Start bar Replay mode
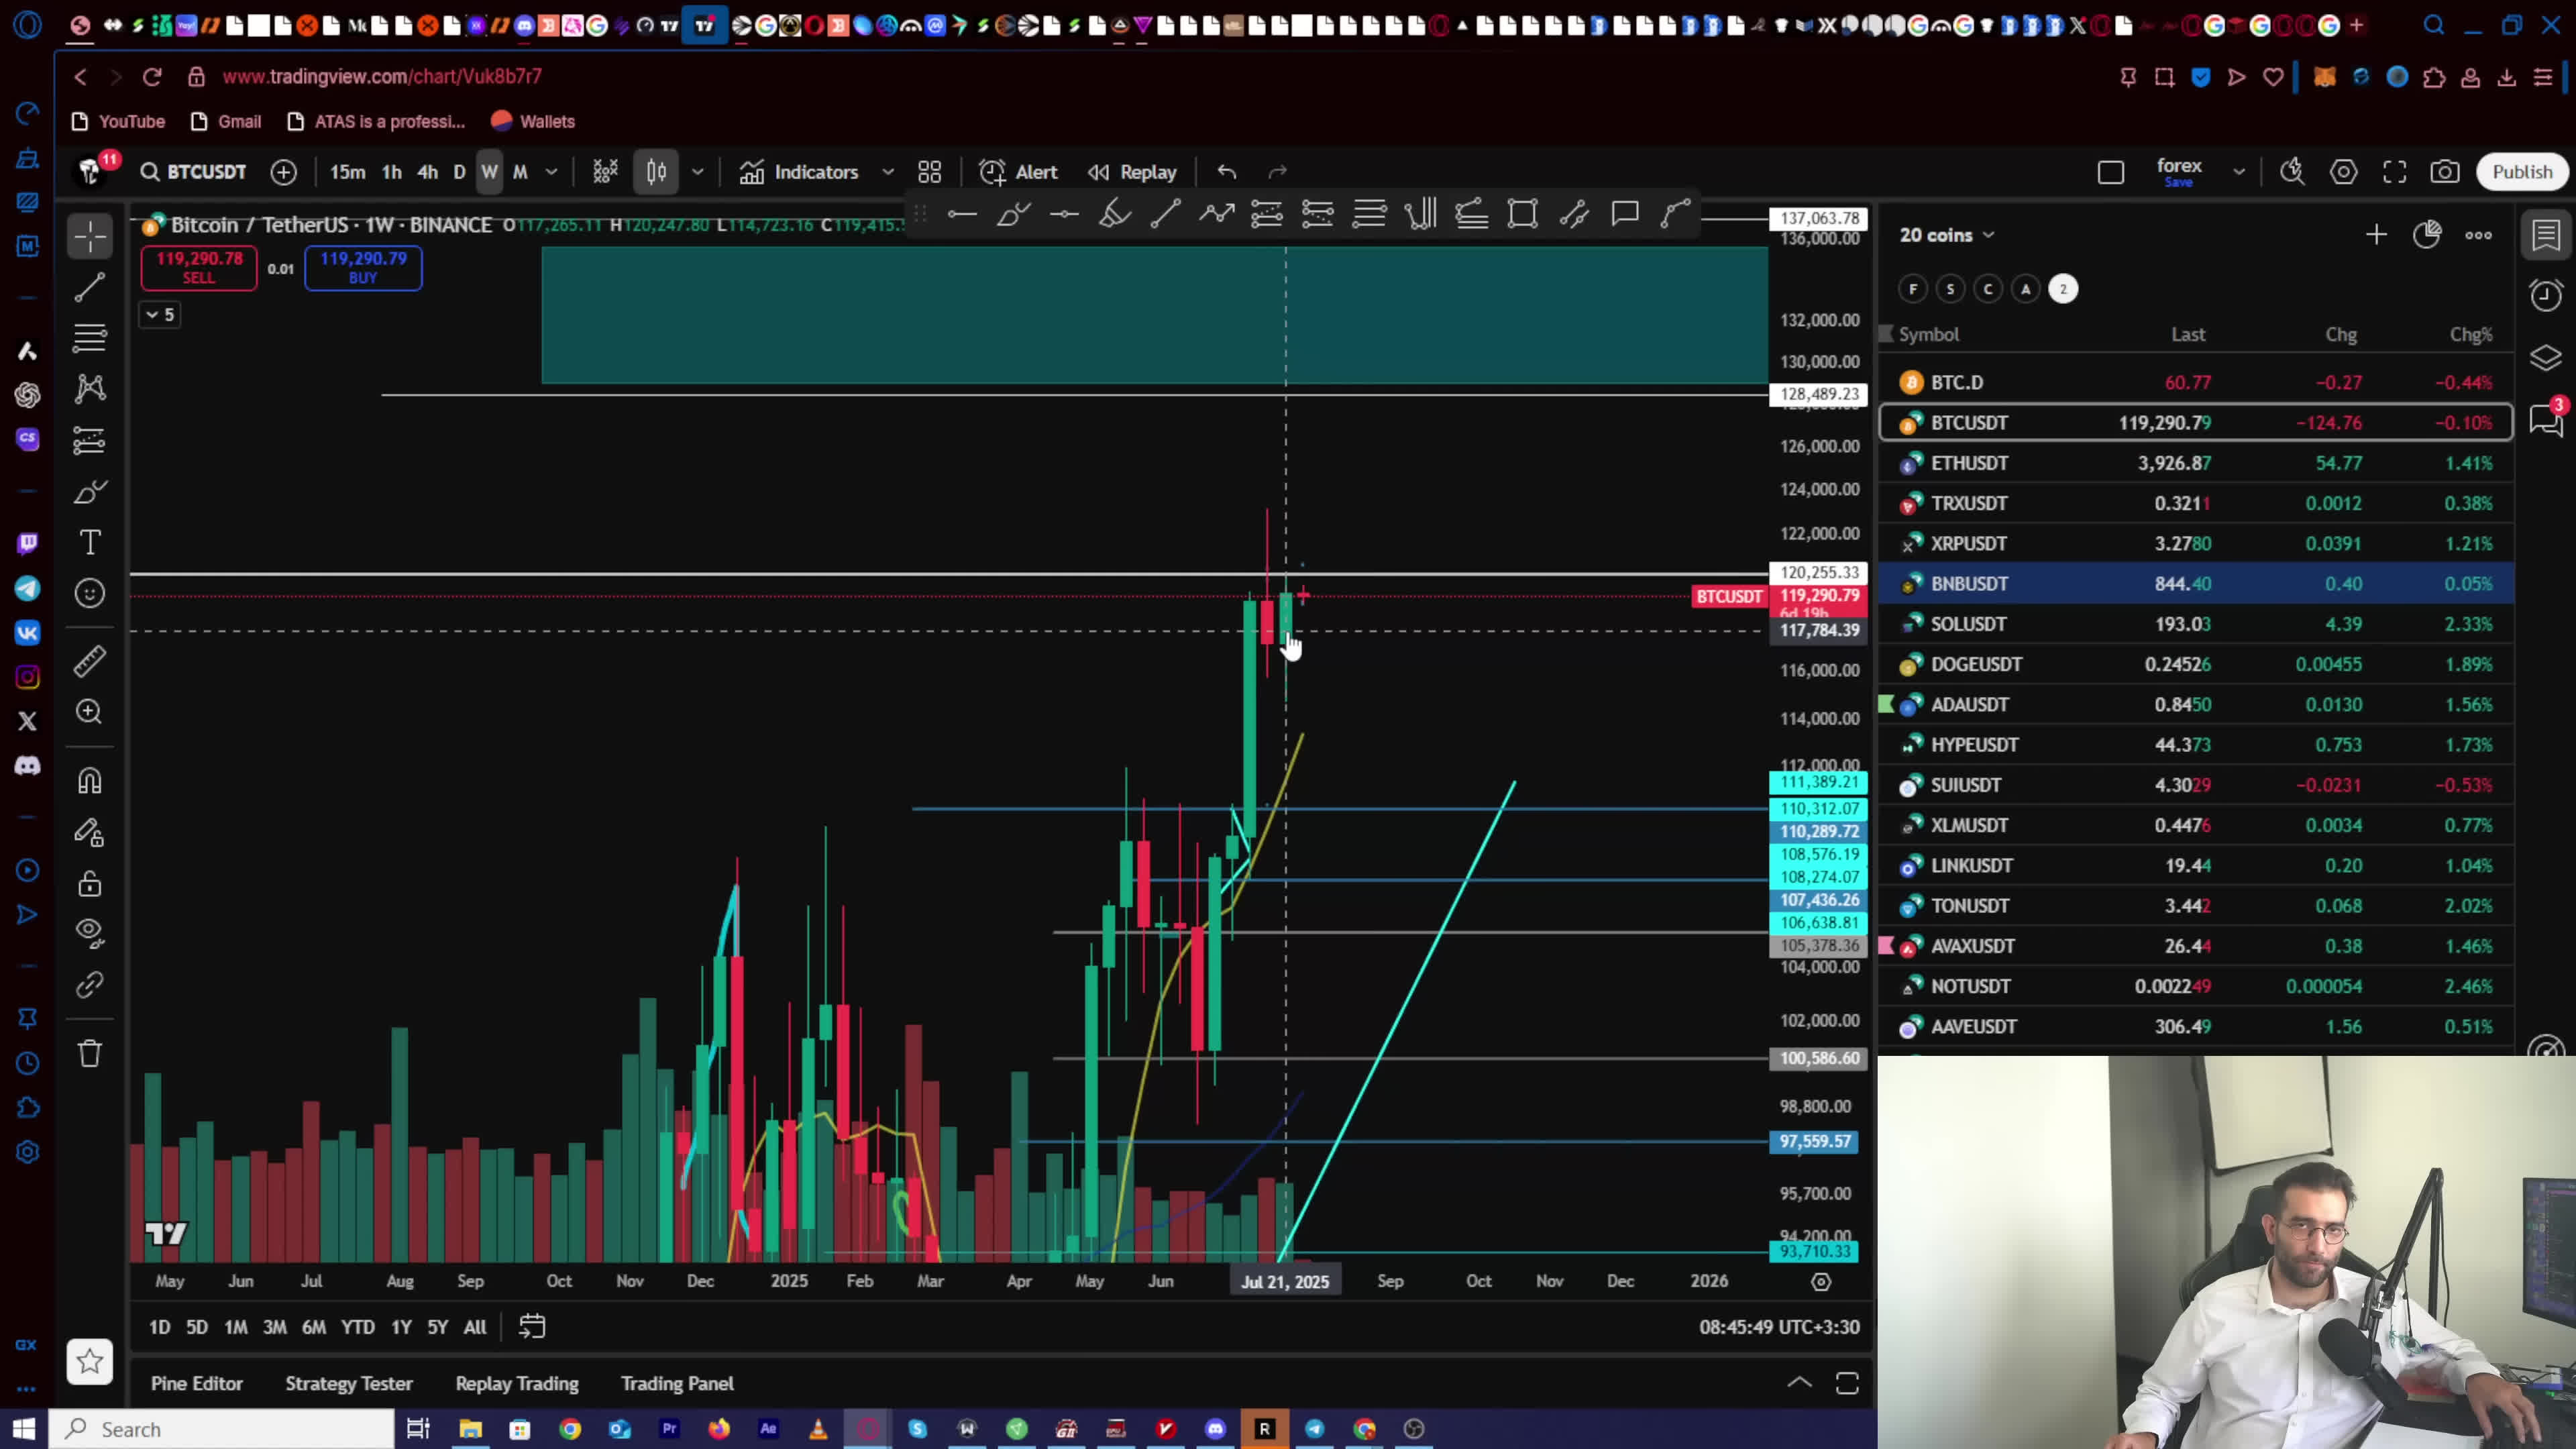Screen dimensions: 2576x1449 click(1132, 172)
